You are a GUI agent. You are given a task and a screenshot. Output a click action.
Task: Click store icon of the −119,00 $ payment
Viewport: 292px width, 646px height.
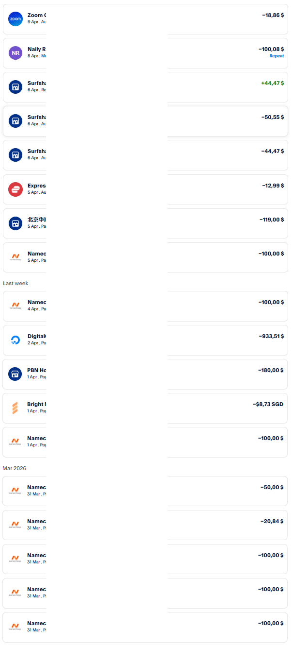[x=15, y=223]
